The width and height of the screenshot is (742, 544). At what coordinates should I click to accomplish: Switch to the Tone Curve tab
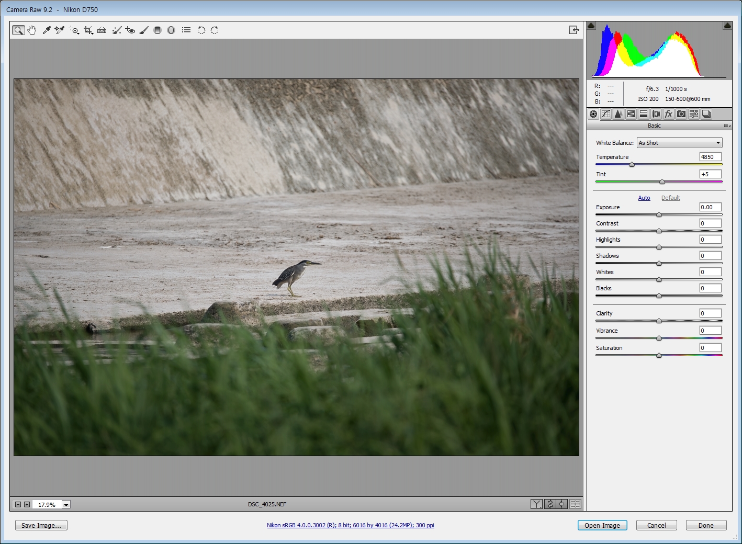(x=606, y=114)
